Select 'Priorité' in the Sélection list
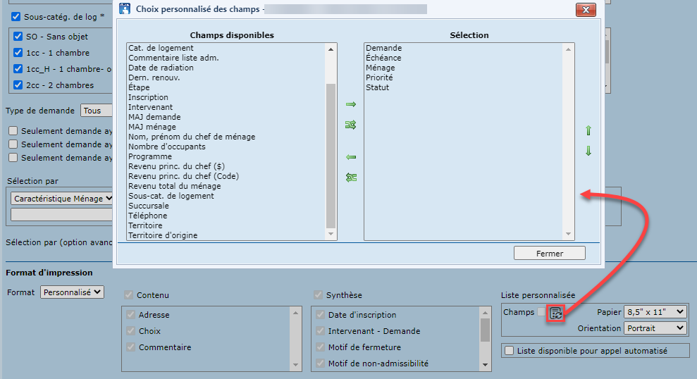697x379 pixels. pyautogui.click(x=379, y=77)
